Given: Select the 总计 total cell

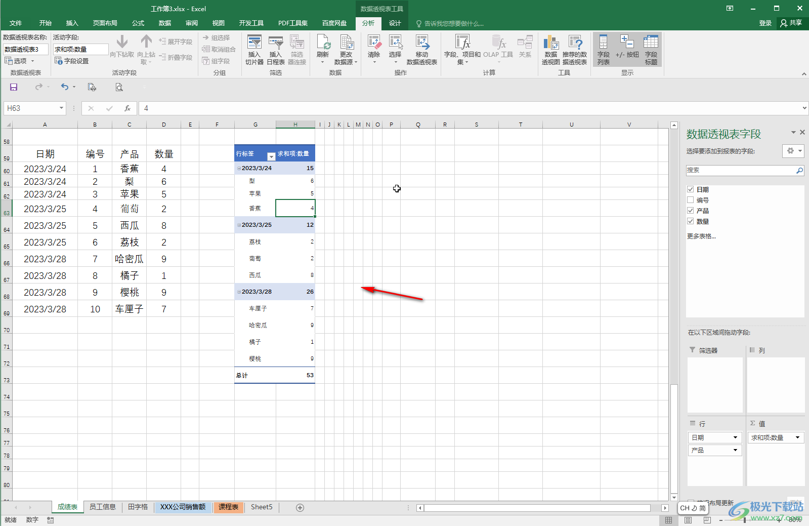Looking at the screenshot, I should tap(255, 375).
